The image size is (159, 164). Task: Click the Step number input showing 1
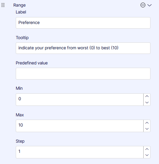click(x=80, y=152)
